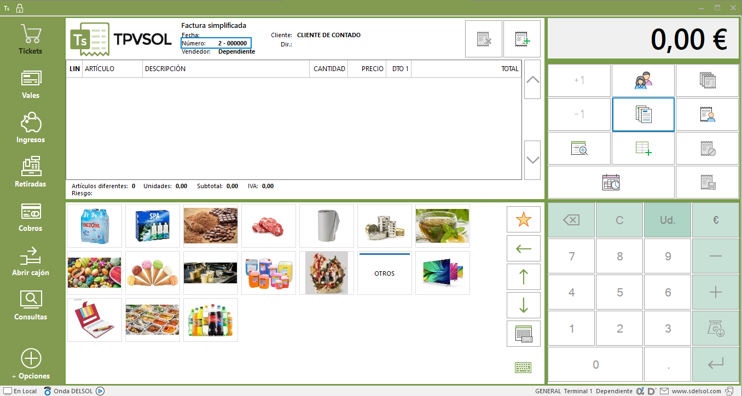Open the Retiradas cash register section

(x=31, y=172)
